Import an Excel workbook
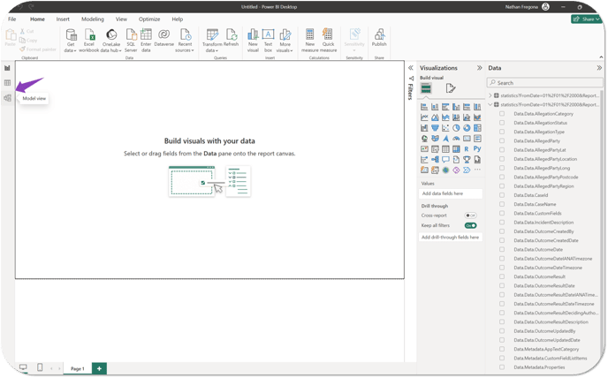Image resolution: width=608 pixels, height=378 pixels. (88, 41)
